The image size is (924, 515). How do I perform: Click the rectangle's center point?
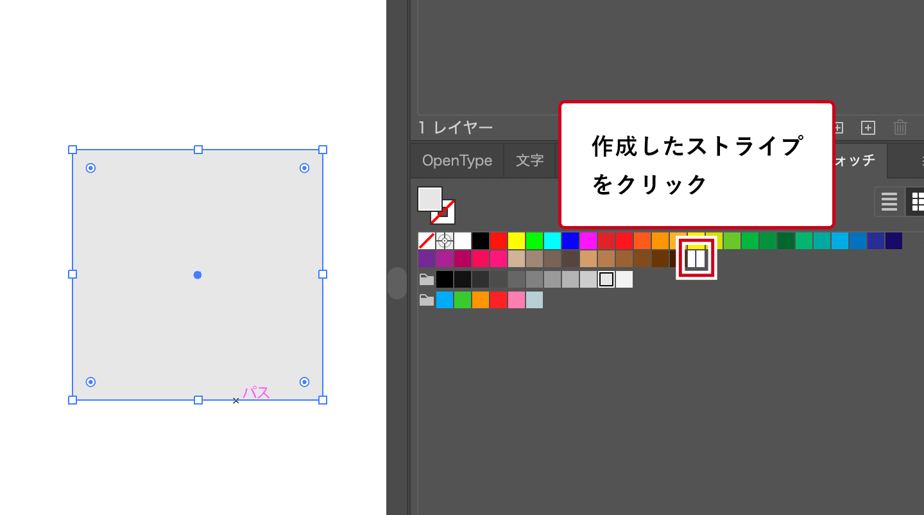[198, 275]
